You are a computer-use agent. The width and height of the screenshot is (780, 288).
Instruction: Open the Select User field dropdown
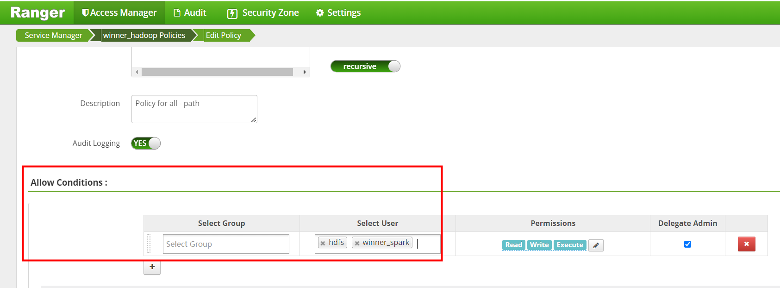point(377,244)
